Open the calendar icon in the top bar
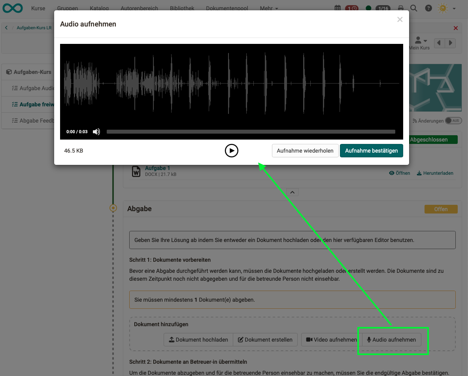 337,8
